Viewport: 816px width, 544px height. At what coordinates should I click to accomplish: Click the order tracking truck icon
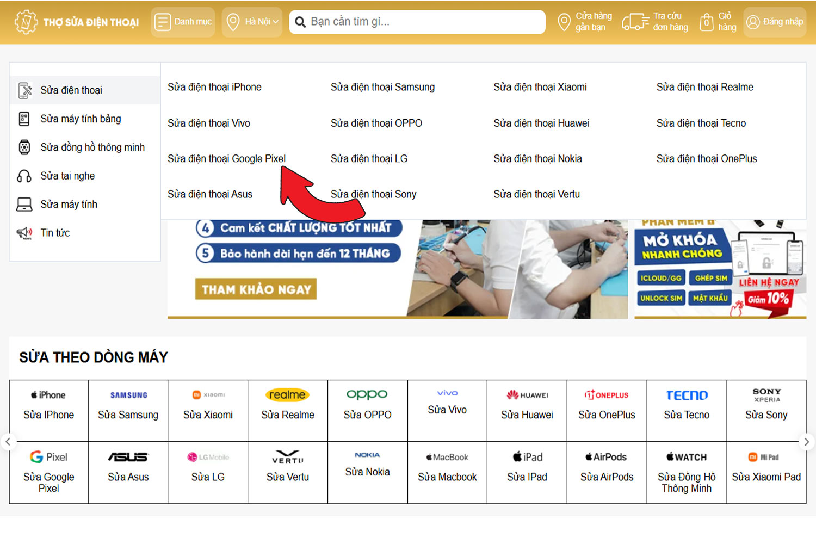point(635,22)
